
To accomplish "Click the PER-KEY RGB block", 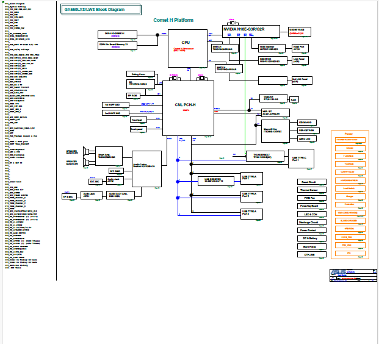I will [x=308, y=131].
